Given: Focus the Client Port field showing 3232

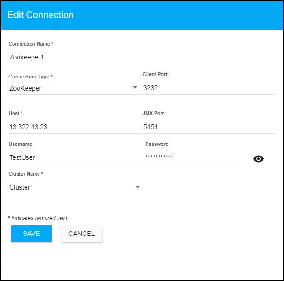Looking at the screenshot, I should click(208, 88).
